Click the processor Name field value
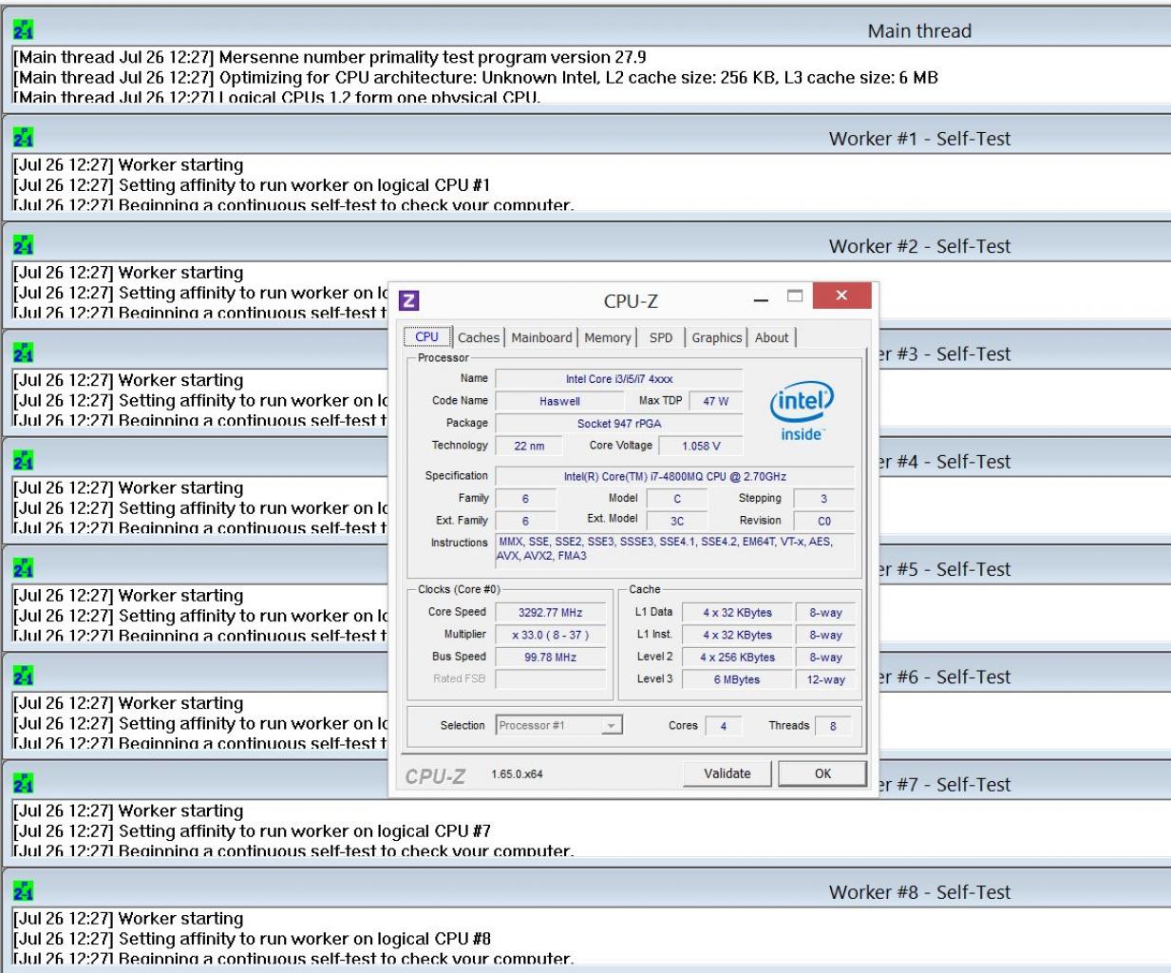The width and height of the screenshot is (1171, 973). click(x=619, y=379)
